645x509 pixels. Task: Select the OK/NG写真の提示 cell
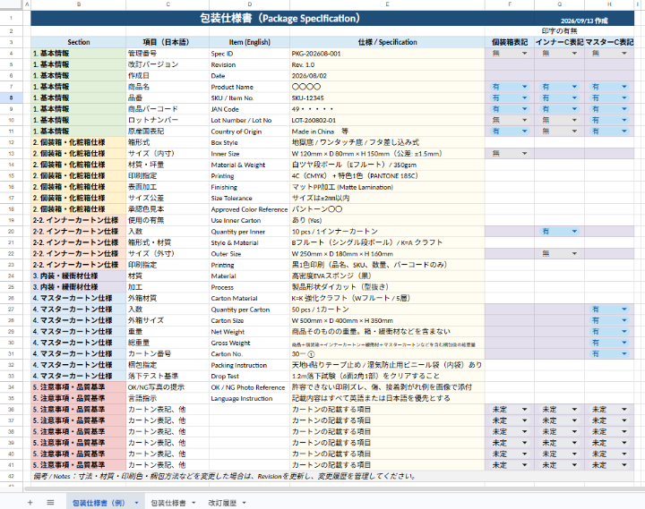tap(168, 387)
